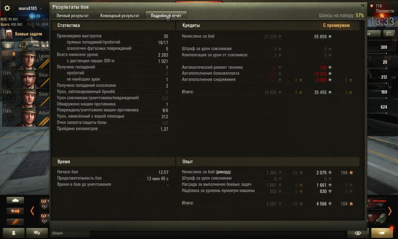Screen dimensions: 398x239
Task: Open the settings gear menu
Action: click(7, 8)
